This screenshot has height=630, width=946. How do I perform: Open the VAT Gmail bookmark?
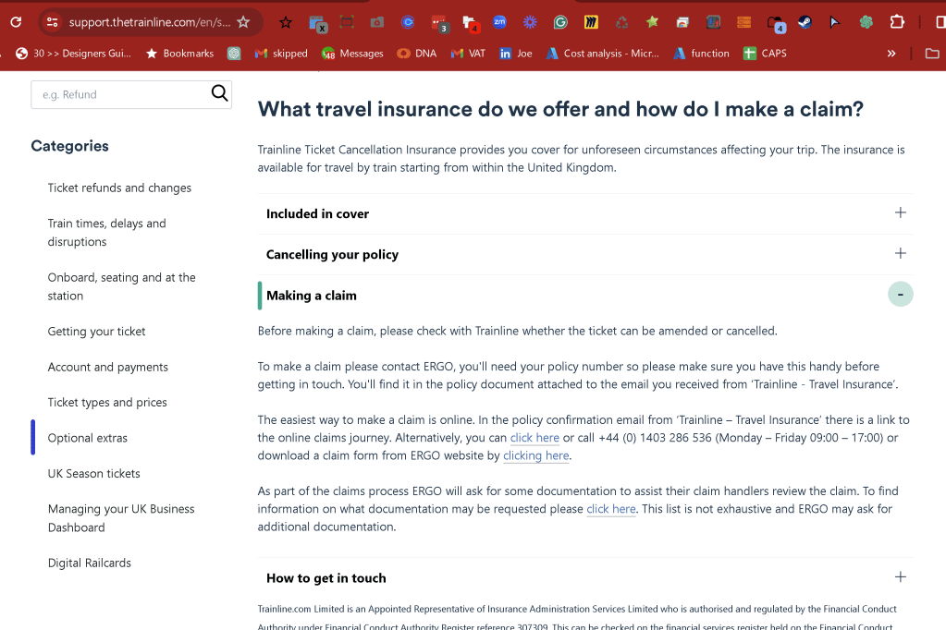pos(468,54)
